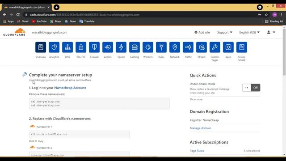Open the Custom Pages wrench icon
The image size is (286, 161).
coord(215,47)
